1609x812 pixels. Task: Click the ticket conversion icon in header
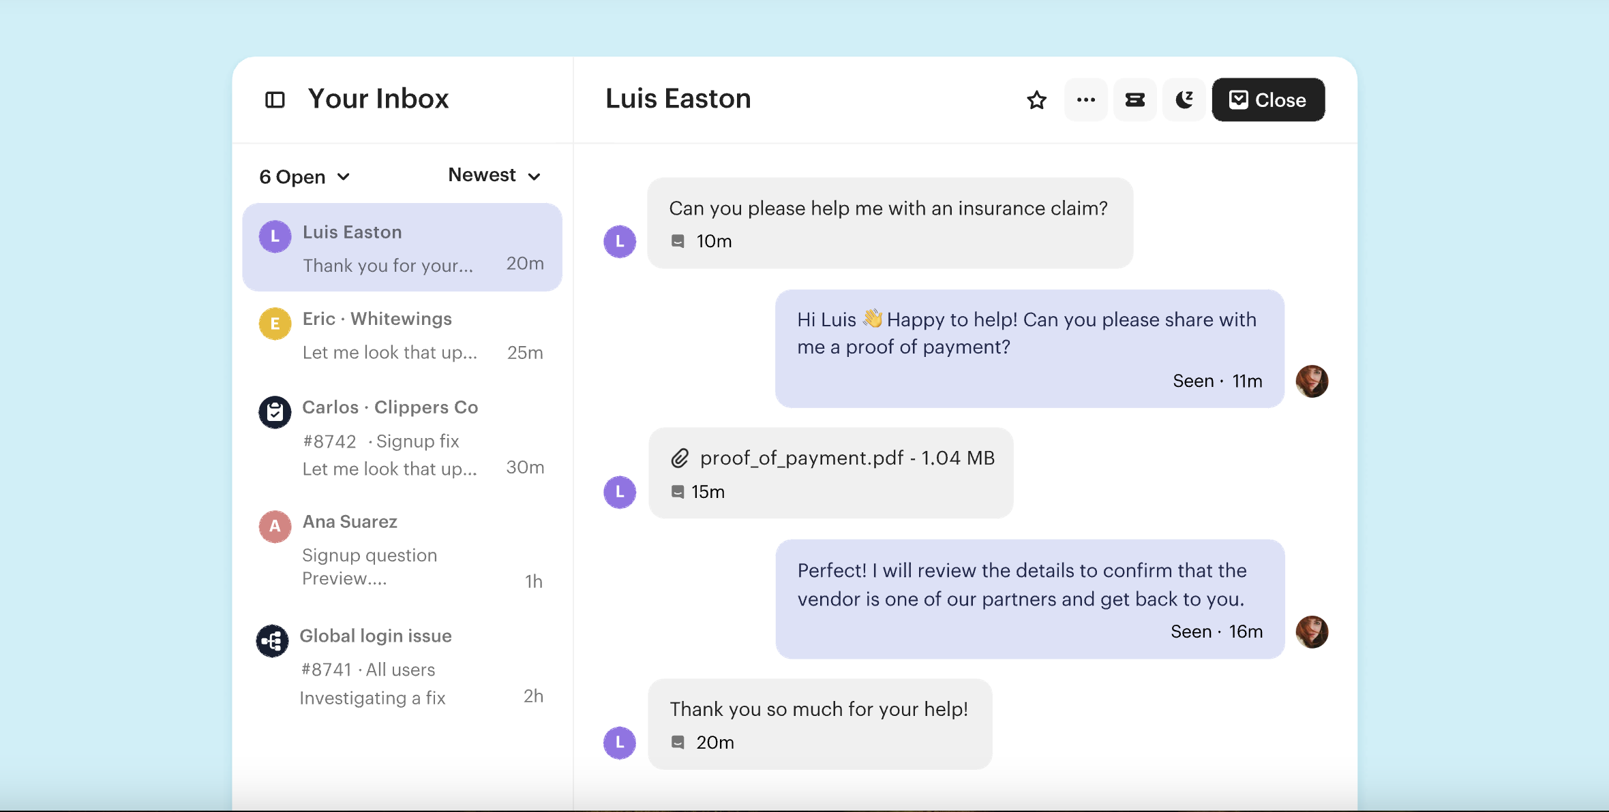1135,100
